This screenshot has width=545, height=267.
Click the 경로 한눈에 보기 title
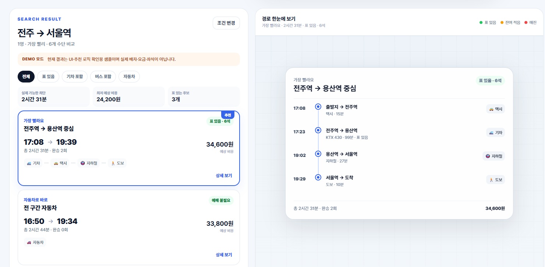(x=279, y=19)
